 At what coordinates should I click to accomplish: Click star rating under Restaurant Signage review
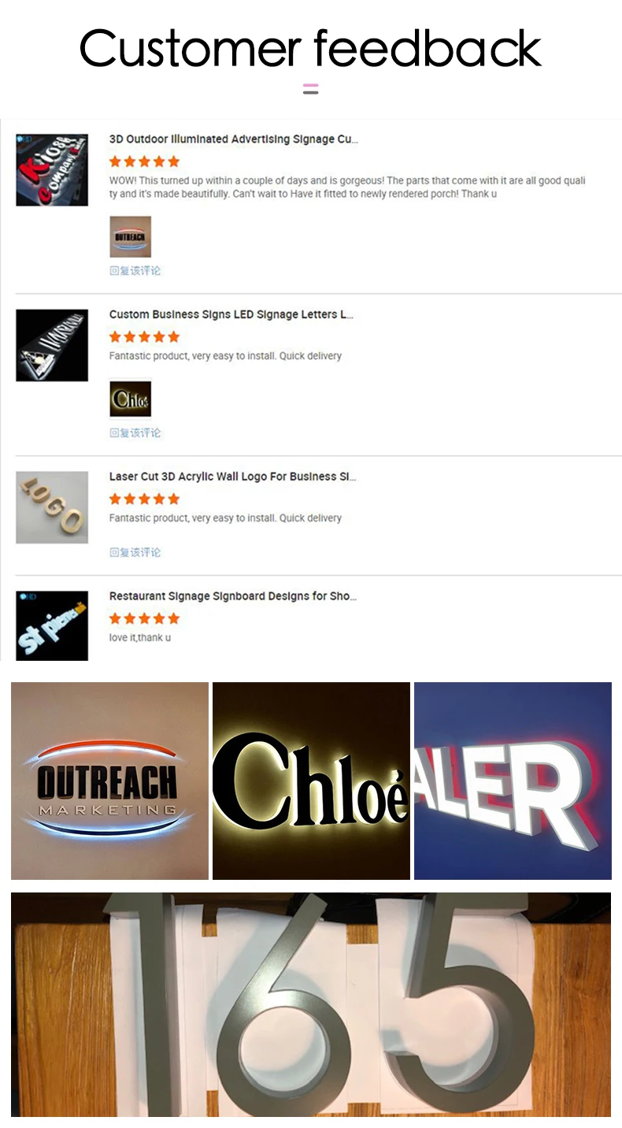point(144,618)
